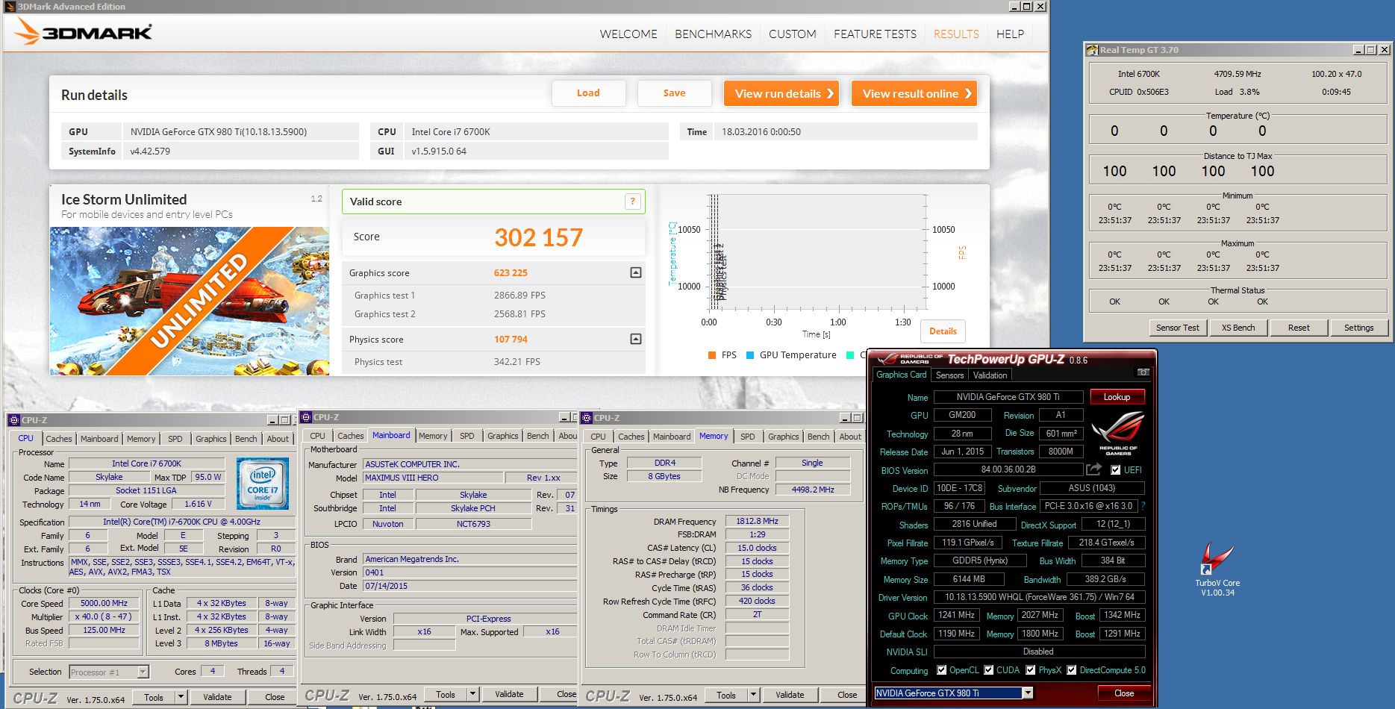Image resolution: width=1395 pixels, height=709 pixels.
Task: Toggle the OpenCL checkbox
Action: tap(941, 670)
